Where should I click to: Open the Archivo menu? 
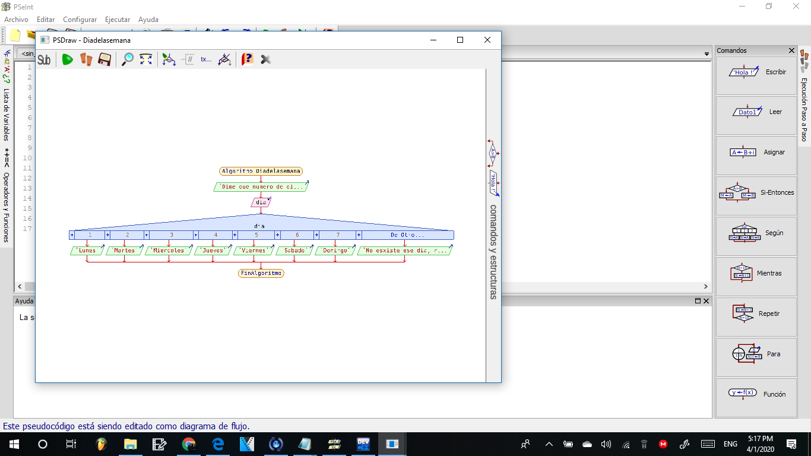pos(16,20)
